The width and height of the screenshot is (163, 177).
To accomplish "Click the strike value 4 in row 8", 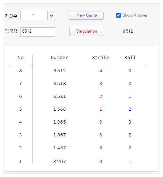I will click(101, 71).
